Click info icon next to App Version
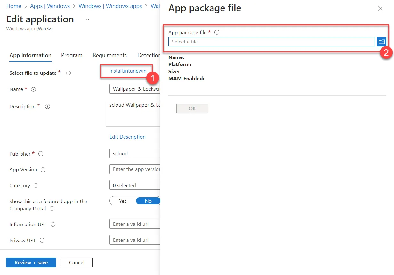The width and height of the screenshot is (394, 275). point(43,170)
